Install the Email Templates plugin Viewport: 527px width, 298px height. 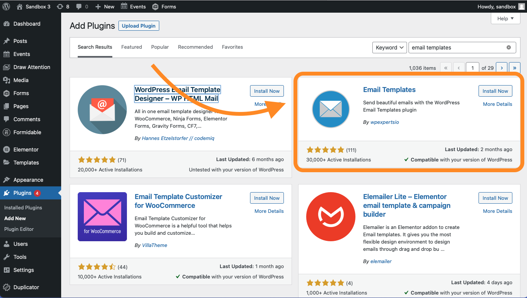tap(495, 91)
